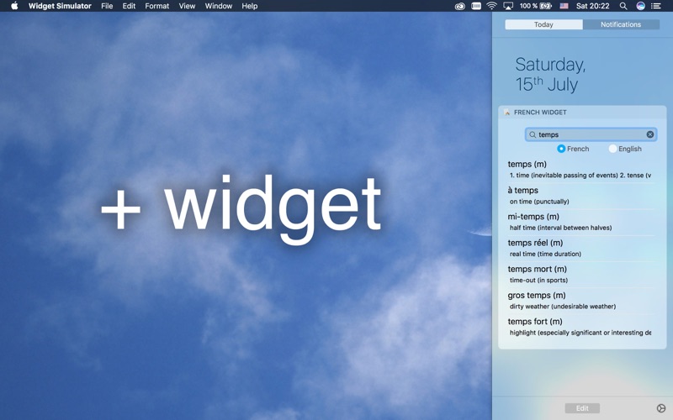The image size is (673, 420).
Task: Open Notification Center settings gear
Action: tap(661, 408)
